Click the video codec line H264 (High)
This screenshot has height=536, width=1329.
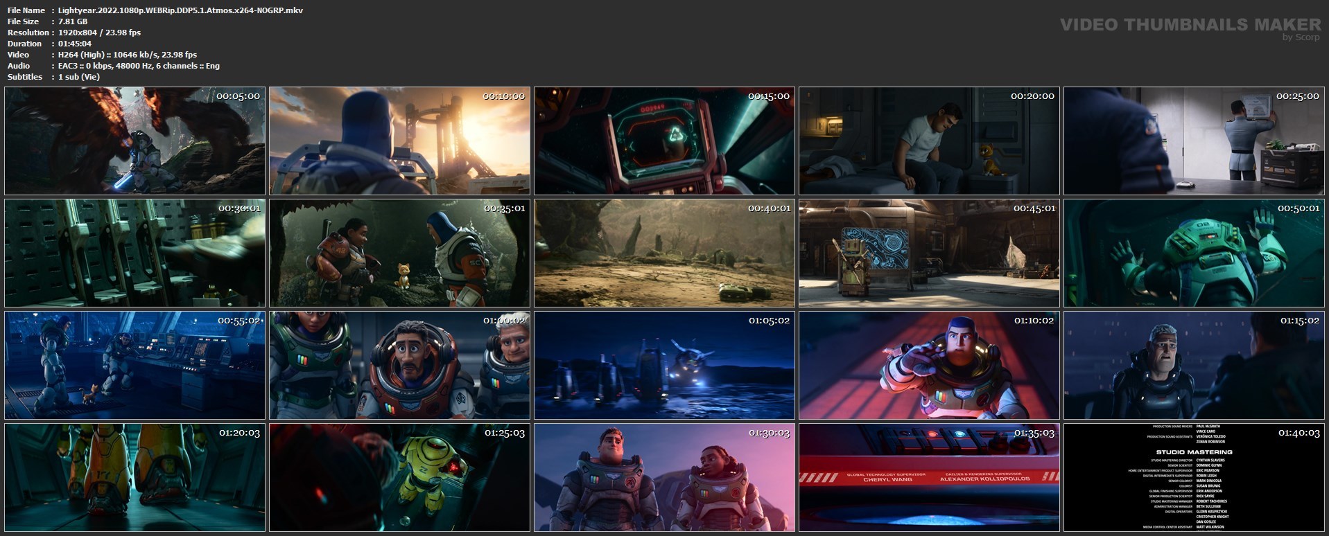(x=128, y=55)
